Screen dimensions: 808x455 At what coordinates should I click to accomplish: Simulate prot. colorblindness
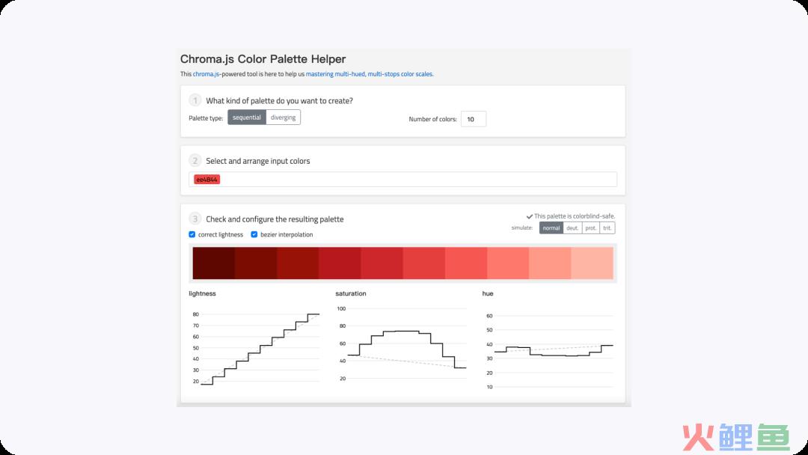tap(591, 227)
